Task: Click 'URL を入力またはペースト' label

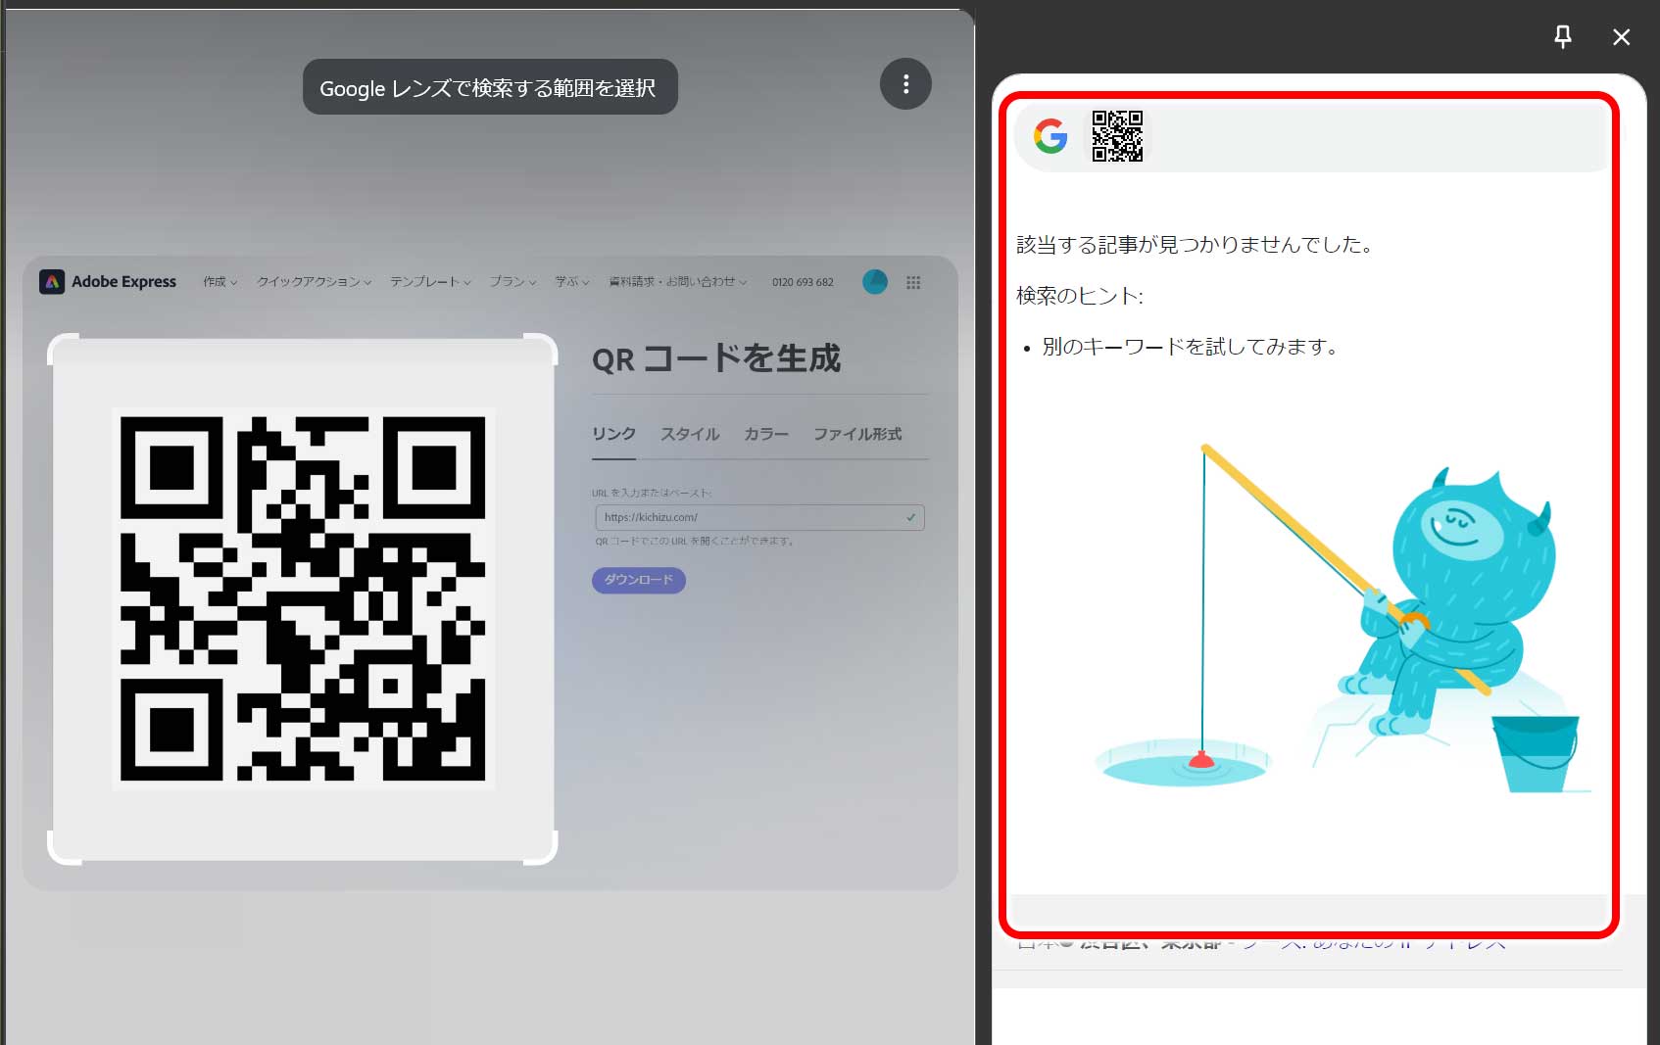Action: click(x=652, y=493)
